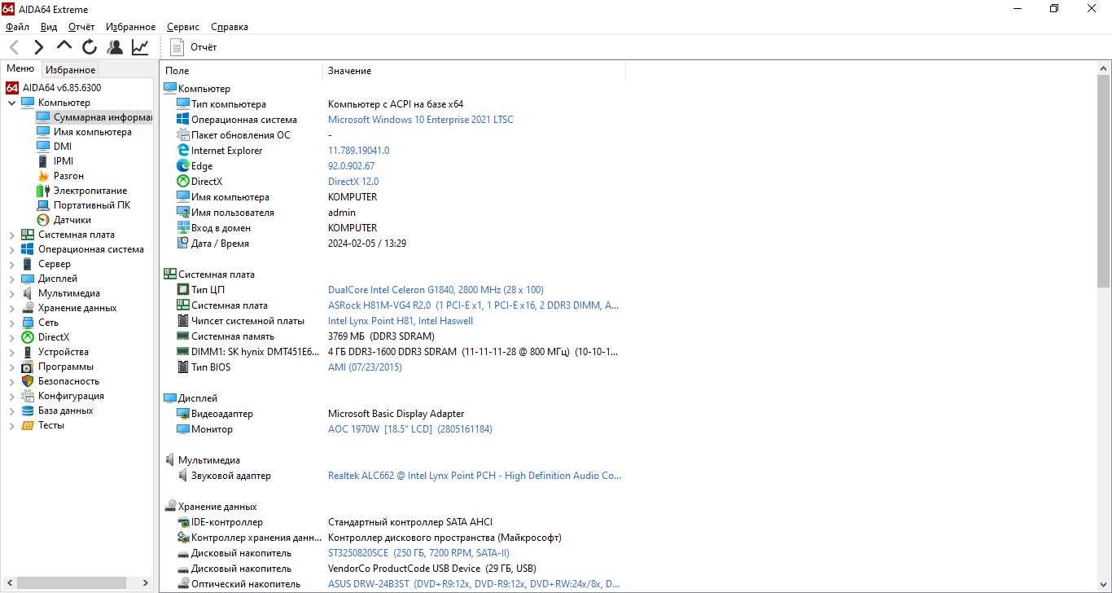Click the Датчики gauge icon

click(x=43, y=220)
